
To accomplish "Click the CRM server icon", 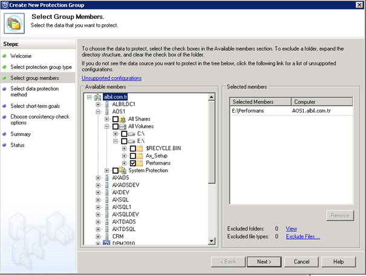I will 106,237.
